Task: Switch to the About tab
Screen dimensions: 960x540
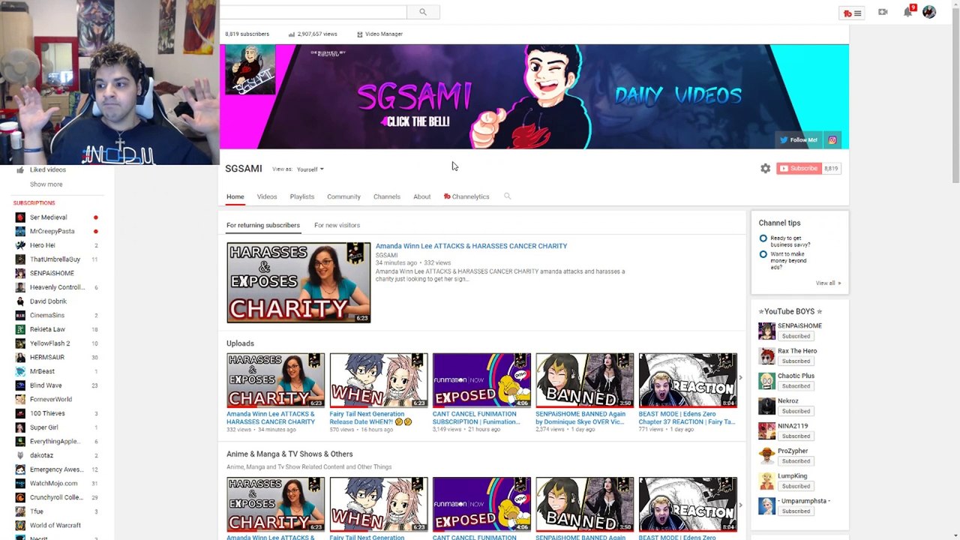Action: (422, 196)
